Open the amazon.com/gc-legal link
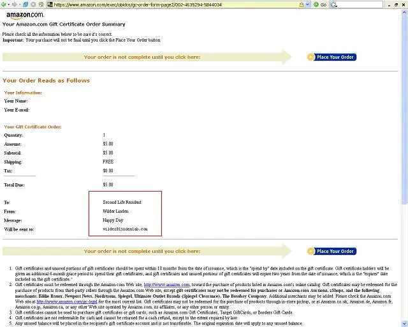 pyautogui.click(x=67, y=301)
